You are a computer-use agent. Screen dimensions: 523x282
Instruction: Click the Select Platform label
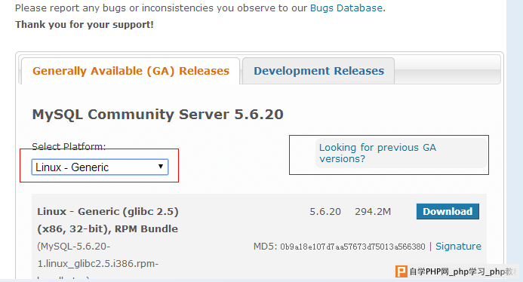[69, 146]
